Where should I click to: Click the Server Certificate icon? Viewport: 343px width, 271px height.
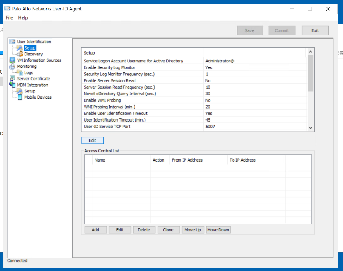coord(13,78)
